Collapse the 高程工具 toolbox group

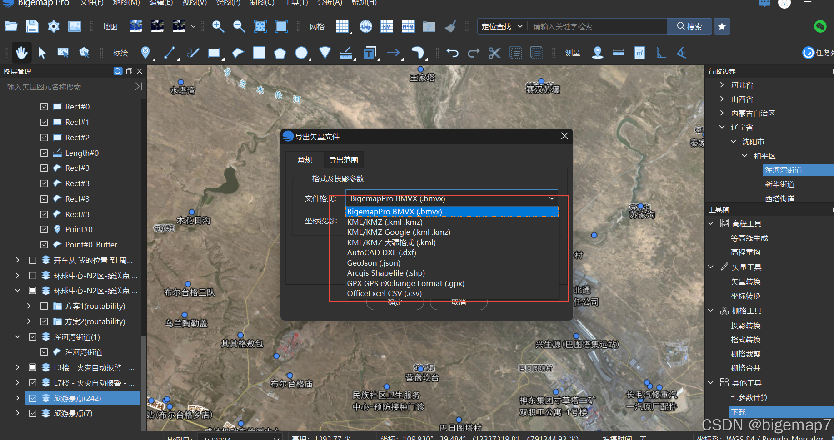coord(711,223)
